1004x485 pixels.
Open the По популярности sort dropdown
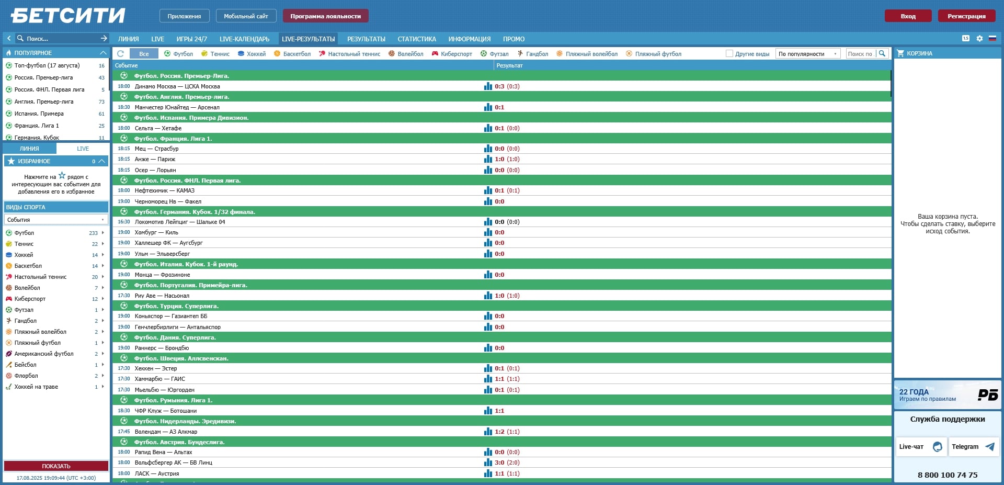(807, 54)
